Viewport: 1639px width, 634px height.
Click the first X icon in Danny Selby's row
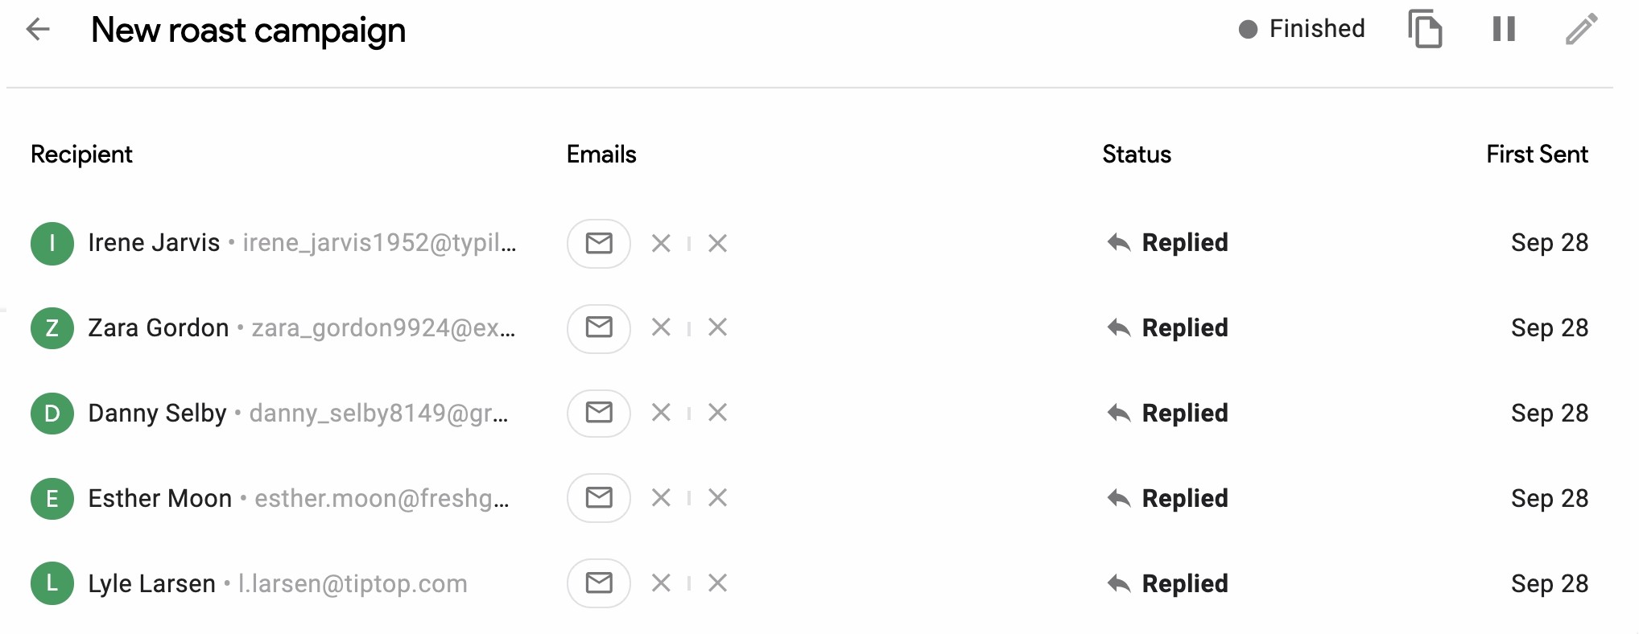point(661,413)
